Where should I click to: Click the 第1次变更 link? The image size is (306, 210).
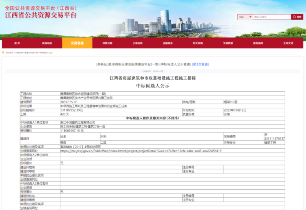click(x=200, y=64)
